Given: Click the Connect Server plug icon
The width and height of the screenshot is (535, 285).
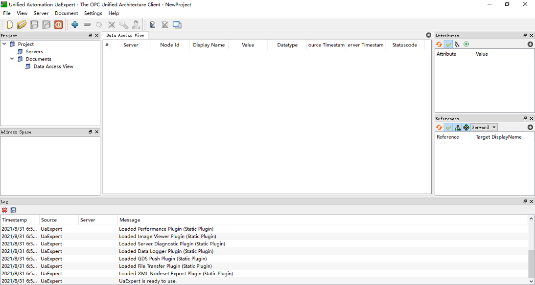Looking at the screenshot, I should coord(99,24).
